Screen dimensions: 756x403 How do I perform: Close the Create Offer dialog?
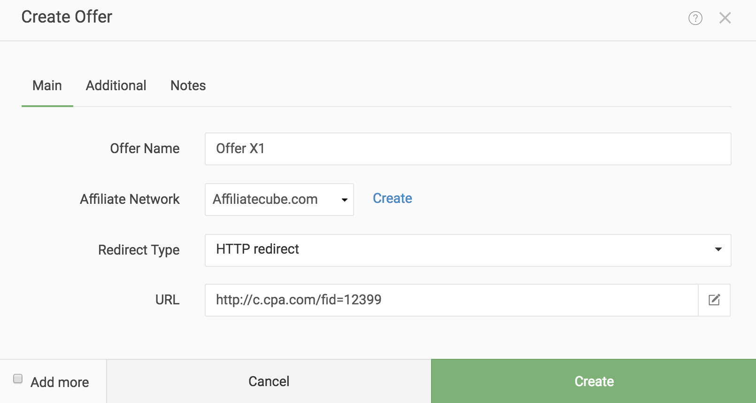[725, 18]
